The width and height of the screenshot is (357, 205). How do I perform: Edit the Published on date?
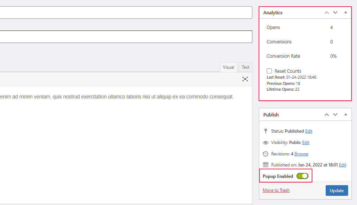click(x=342, y=165)
